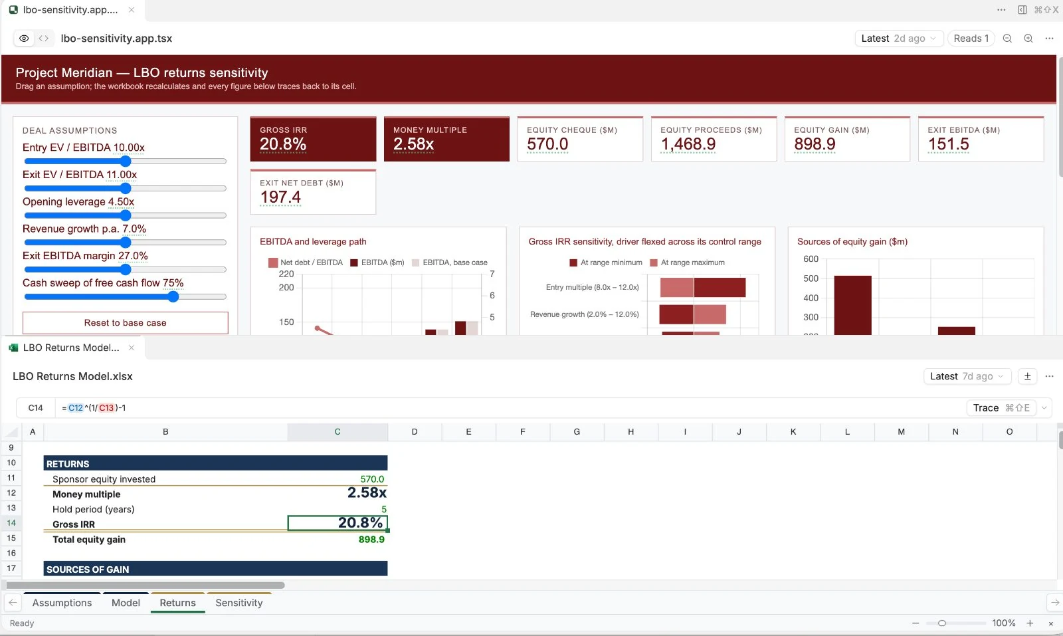
Task: Open the spreadsheet panel's ellipsis menu
Action: [x=1050, y=376]
